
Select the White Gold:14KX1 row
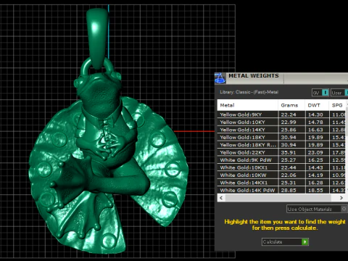281,183
